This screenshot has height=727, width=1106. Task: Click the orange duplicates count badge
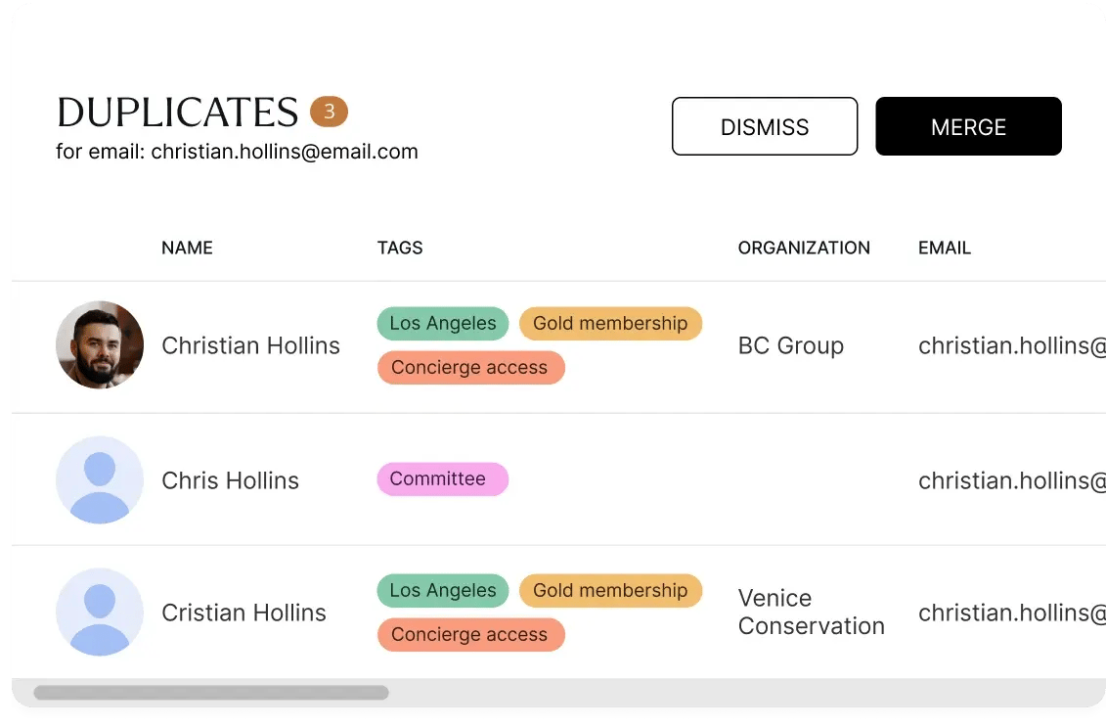pyautogui.click(x=329, y=112)
